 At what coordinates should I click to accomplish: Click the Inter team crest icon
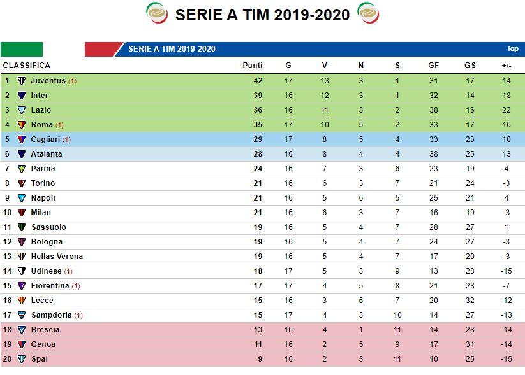coord(22,96)
